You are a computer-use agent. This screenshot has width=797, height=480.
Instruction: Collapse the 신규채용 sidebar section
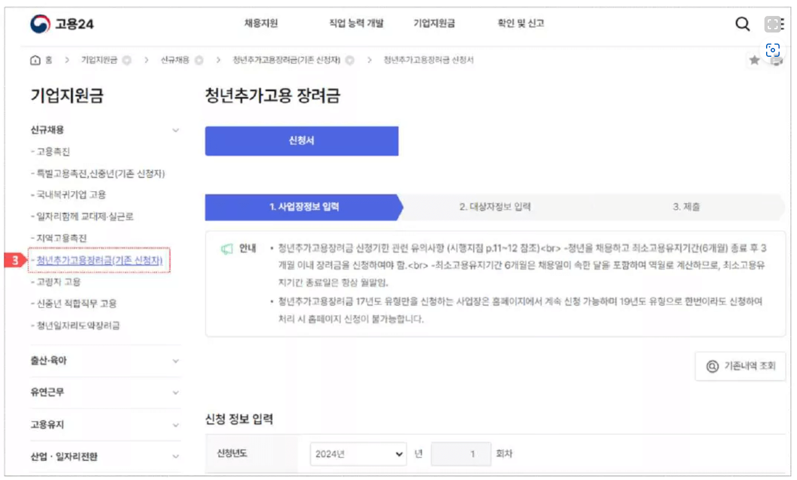[x=176, y=130]
